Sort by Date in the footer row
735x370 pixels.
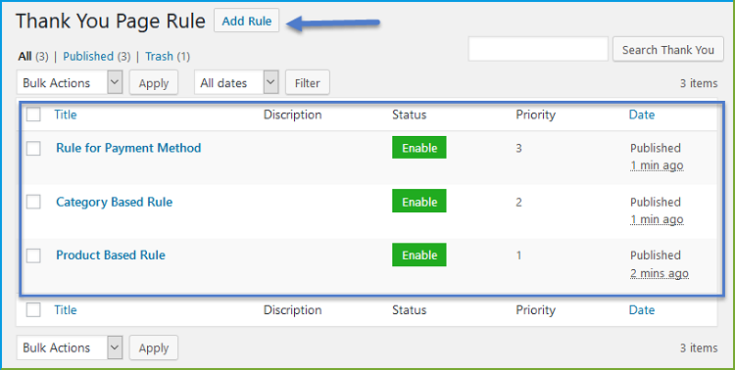tap(642, 309)
